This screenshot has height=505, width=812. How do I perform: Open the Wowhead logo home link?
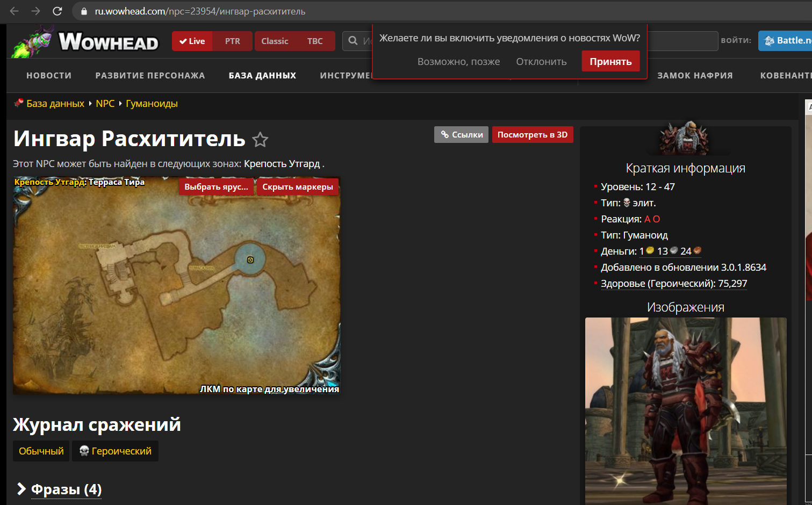[86, 41]
